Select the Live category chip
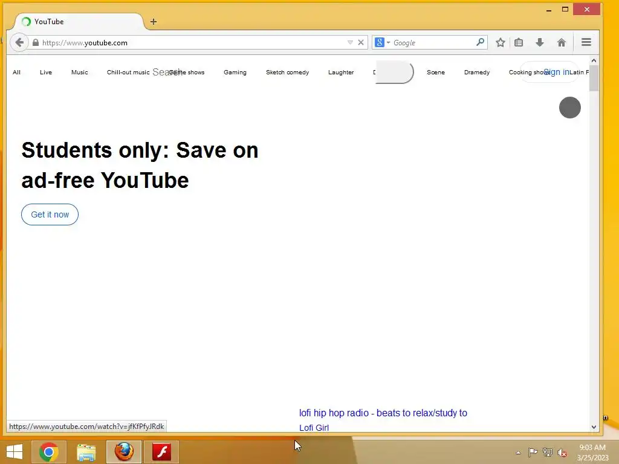 click(46, 72)
